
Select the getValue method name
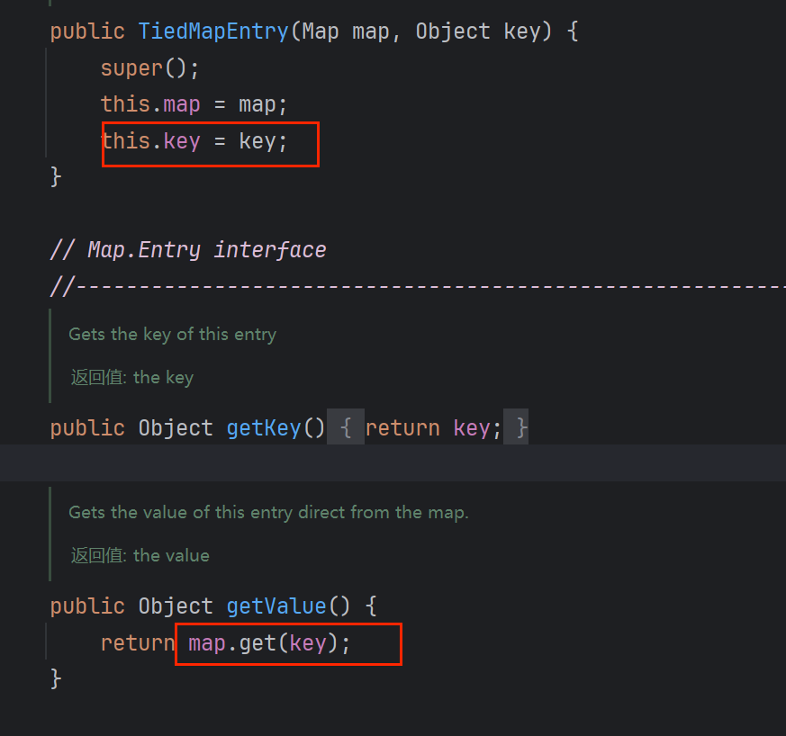[276, 606]
